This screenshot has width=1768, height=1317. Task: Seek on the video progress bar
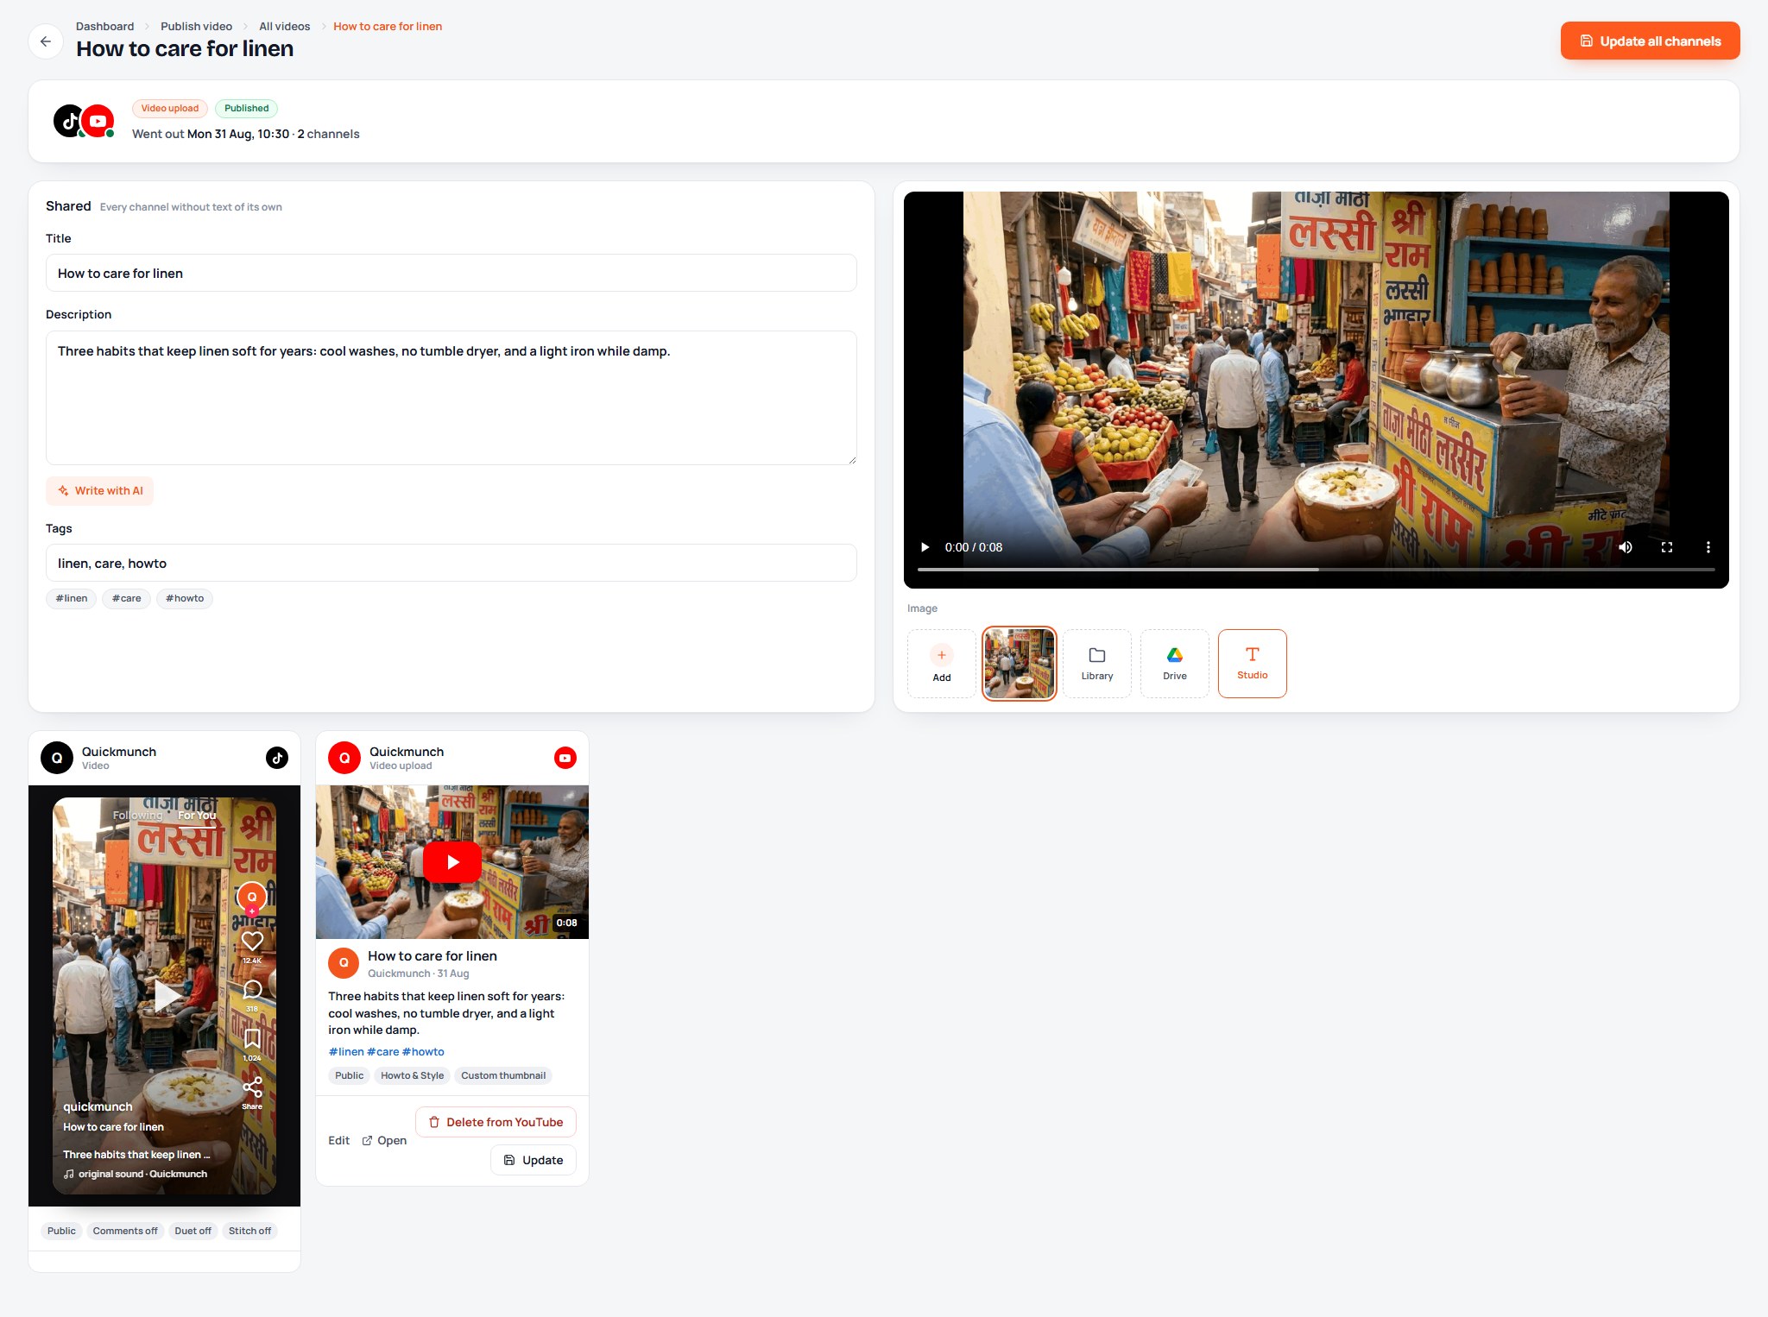coord(1316,570)
